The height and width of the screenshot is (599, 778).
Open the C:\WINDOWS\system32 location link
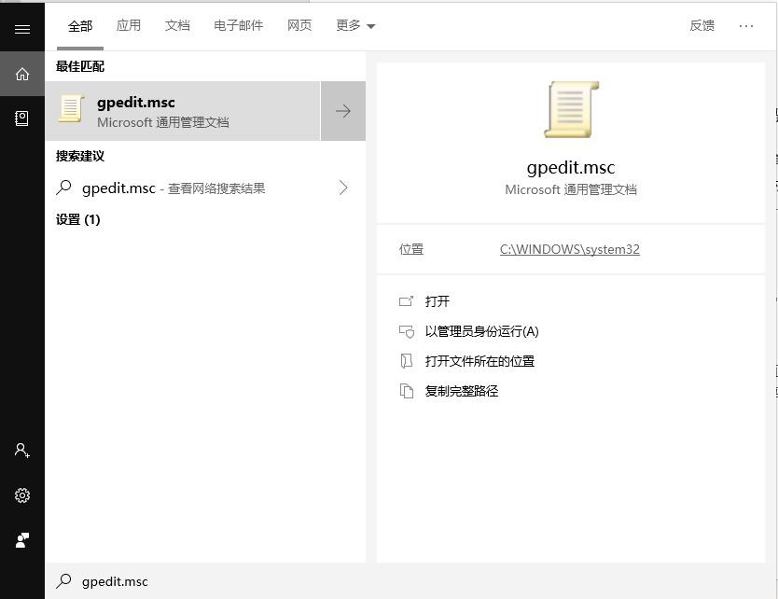click(x=569, y=249)
